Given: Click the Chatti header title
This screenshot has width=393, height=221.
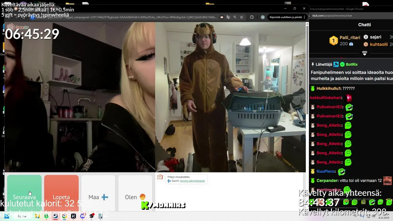Looking at the screenshot, I should (x=364, y=25).
